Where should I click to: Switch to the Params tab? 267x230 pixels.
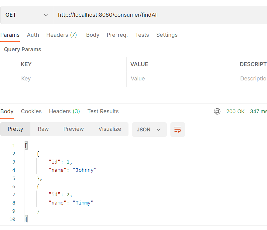[x=10, y=35]
